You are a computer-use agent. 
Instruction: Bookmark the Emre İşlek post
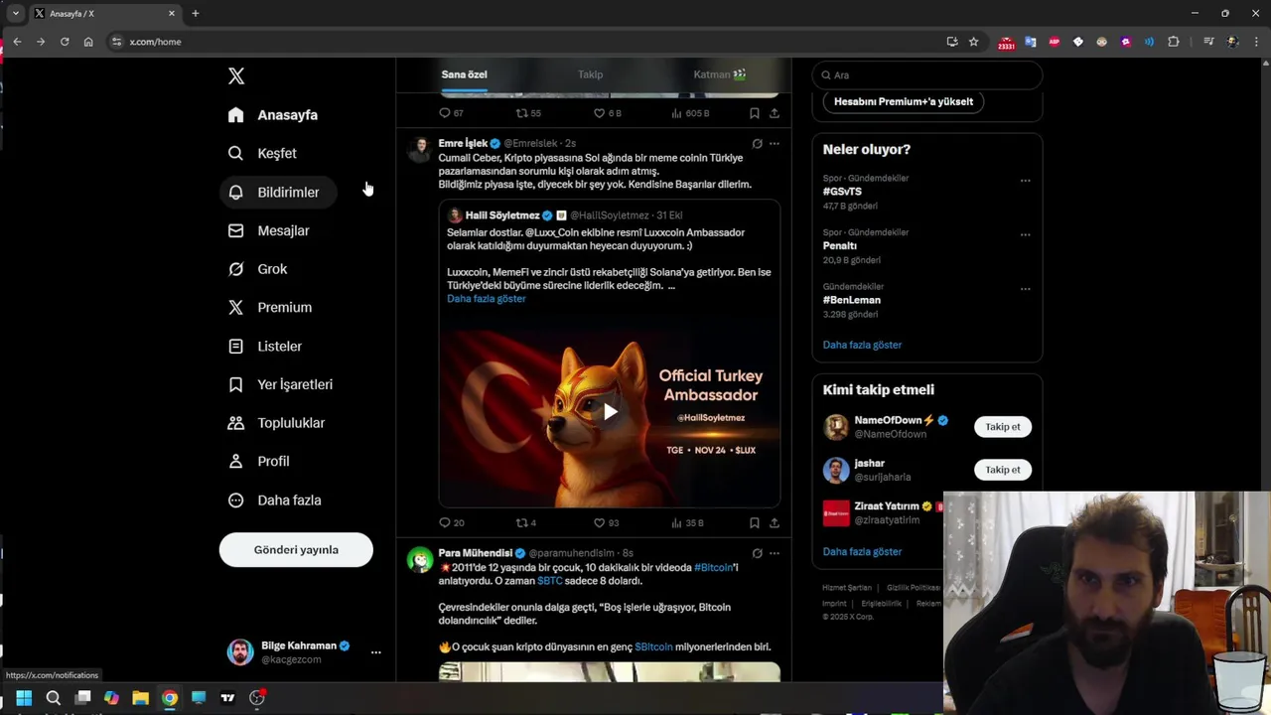coord(755,522)
